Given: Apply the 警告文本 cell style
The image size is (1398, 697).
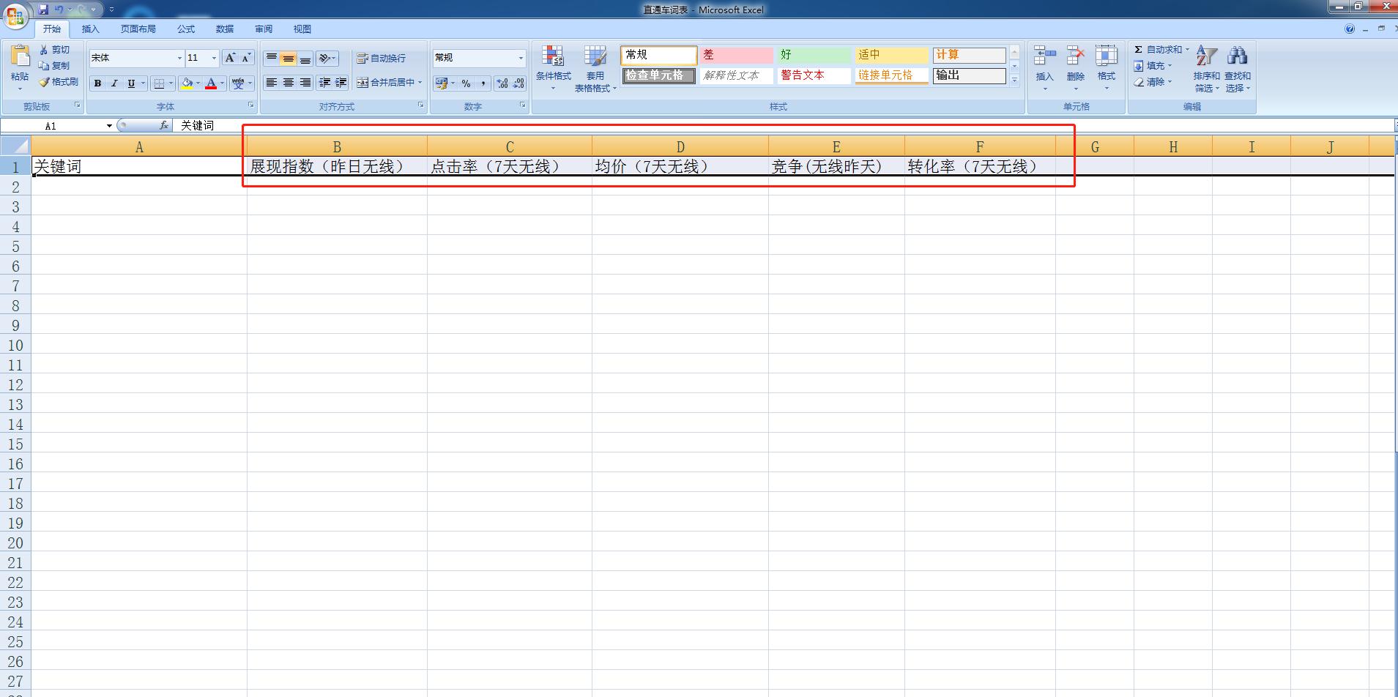Looking at the screenshot, I should coord(813,75).
